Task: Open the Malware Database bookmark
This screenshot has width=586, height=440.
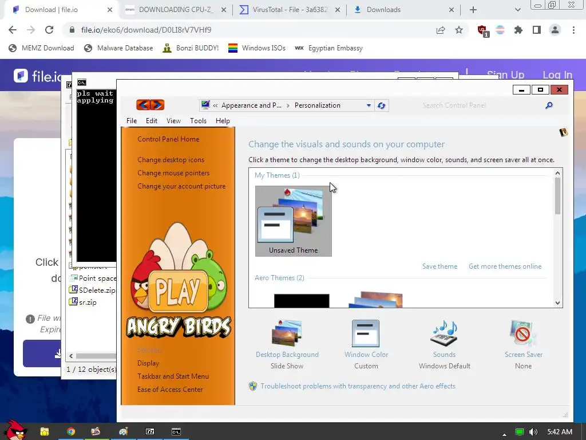Action: point(118,48)
